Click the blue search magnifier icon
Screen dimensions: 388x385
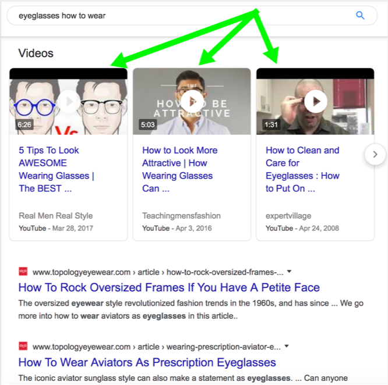tap(360, 15)
